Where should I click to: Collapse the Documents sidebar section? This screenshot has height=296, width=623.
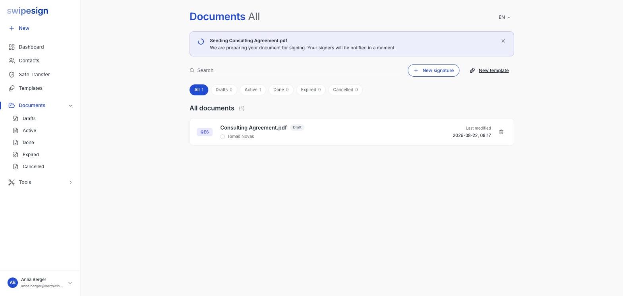click(x=70, y=105)
